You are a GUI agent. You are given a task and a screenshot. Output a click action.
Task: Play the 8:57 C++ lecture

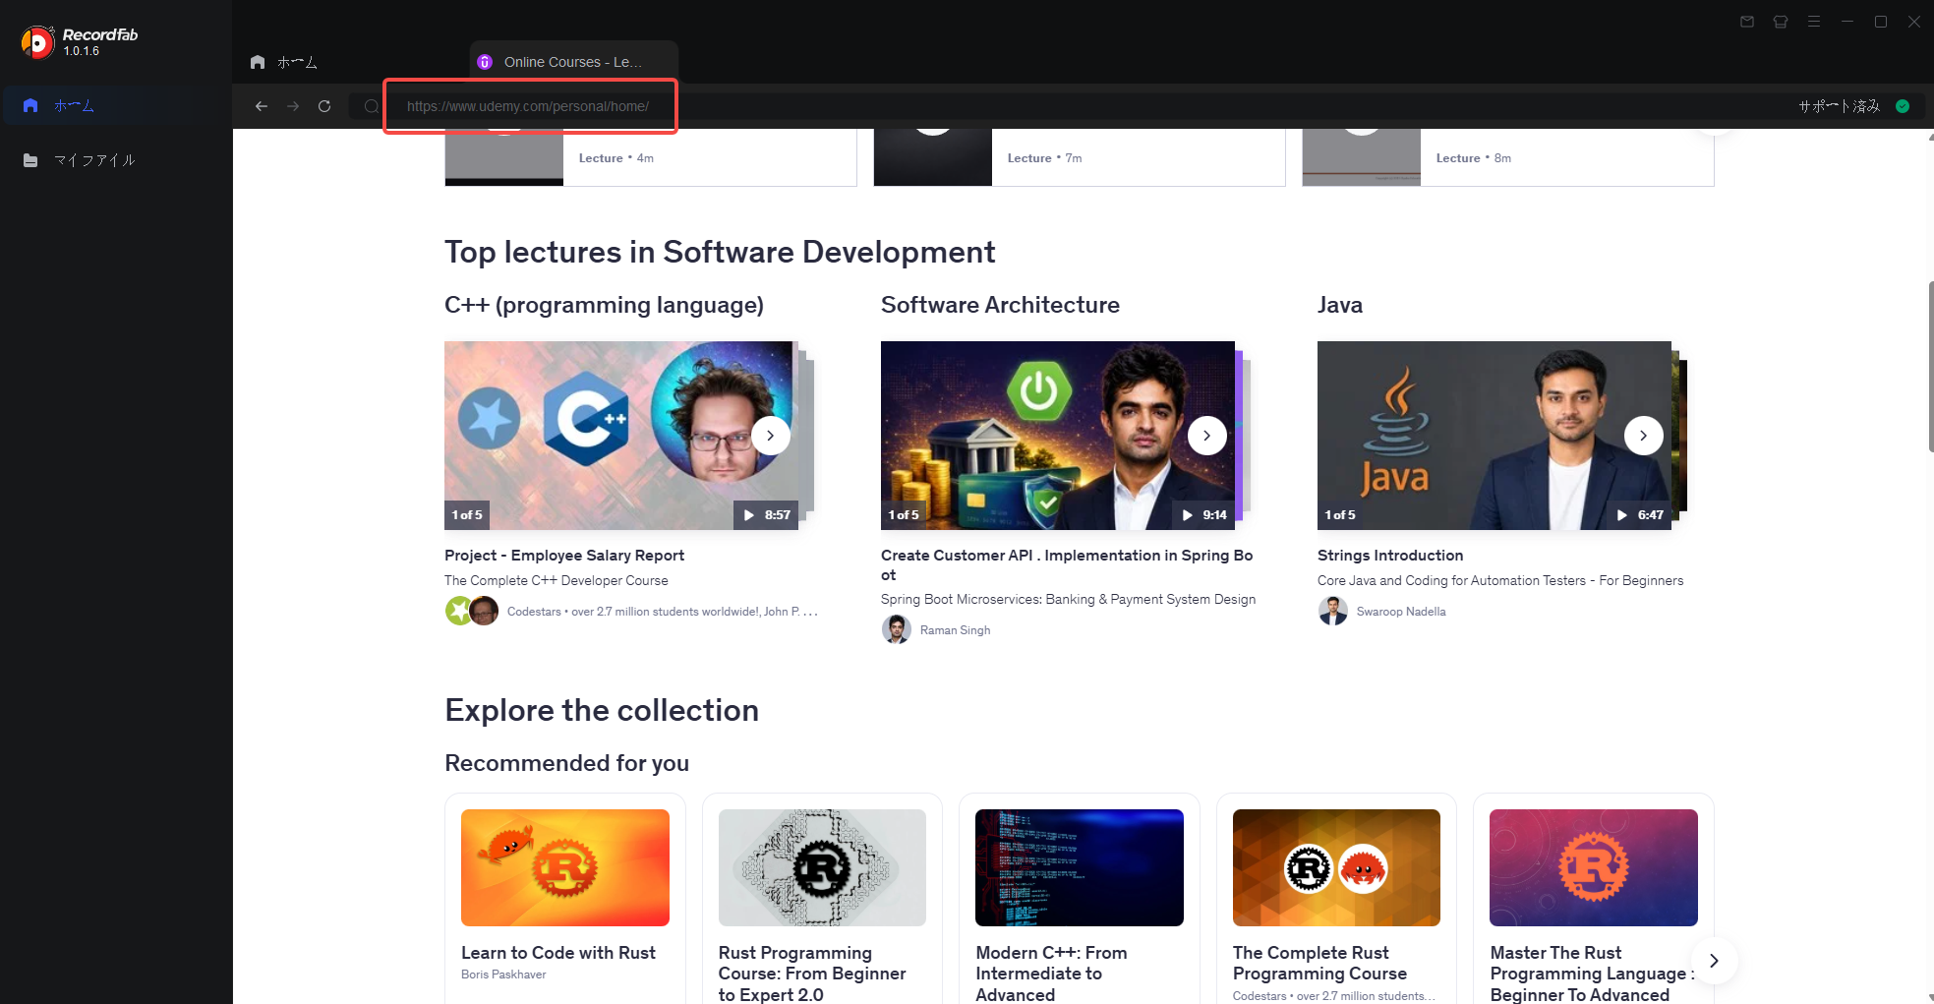(x=766, y=515)
